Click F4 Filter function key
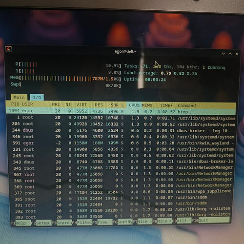Image resolution: width=244 pixels, height=244 pixels. tap(82, 222)
